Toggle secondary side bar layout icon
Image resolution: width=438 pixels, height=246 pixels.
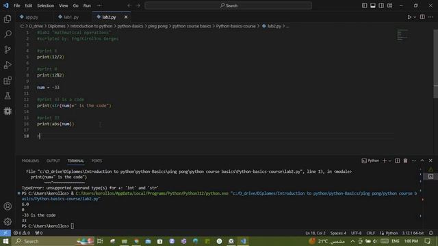[x=381, y=5]
